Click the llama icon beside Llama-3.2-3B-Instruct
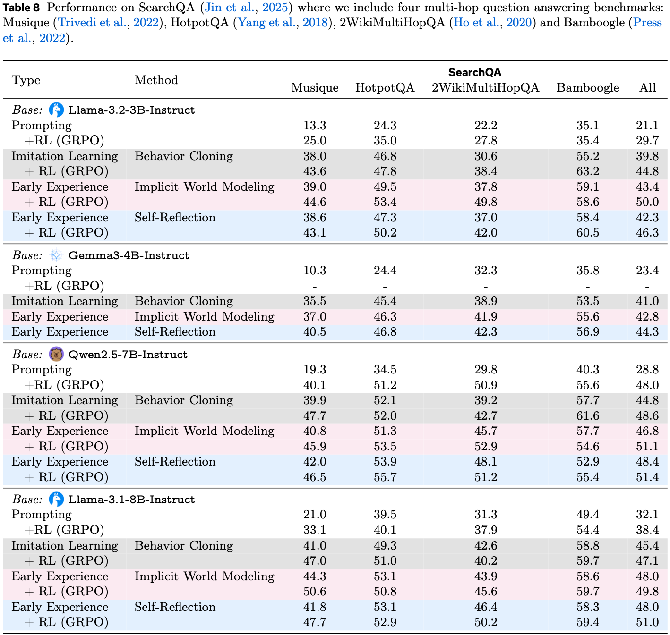 pos(56,110)
